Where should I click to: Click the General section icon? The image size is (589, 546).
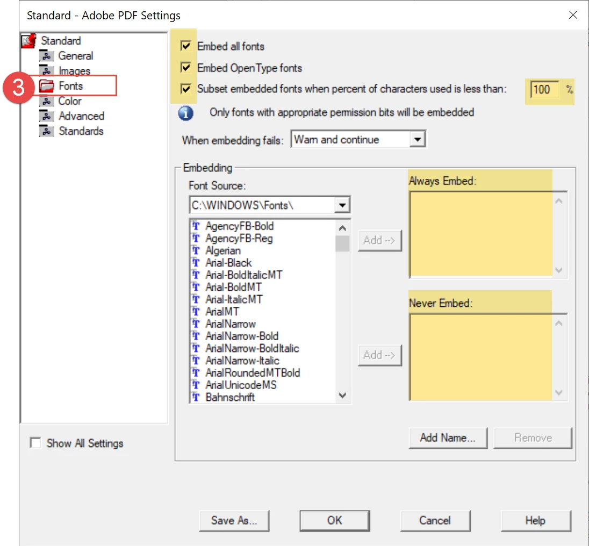pyautogui.click(x=46, y=55)
